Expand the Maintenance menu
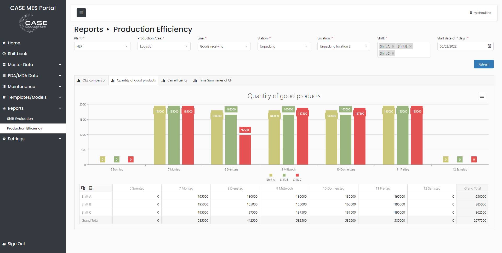Image resolution: width=502 pixels, height=253 pixels. (x=33, y=86)
